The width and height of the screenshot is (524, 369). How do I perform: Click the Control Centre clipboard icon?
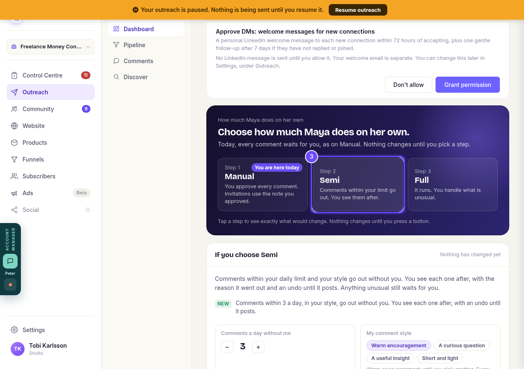(14, 75)
